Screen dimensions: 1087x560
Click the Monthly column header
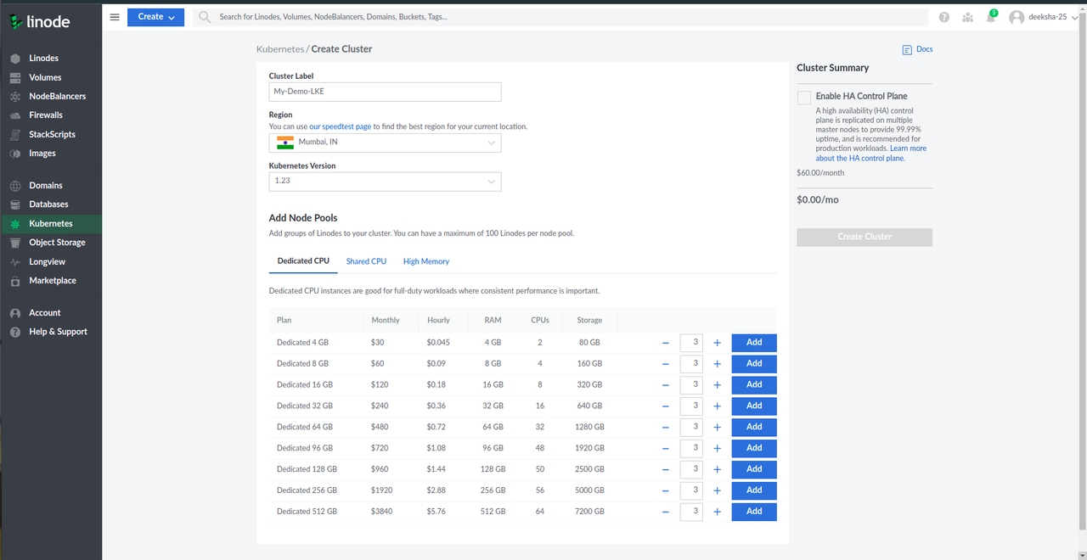coord(386,321)
